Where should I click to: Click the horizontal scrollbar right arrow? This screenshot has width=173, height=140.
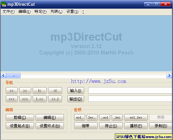[x=169, y=76]
